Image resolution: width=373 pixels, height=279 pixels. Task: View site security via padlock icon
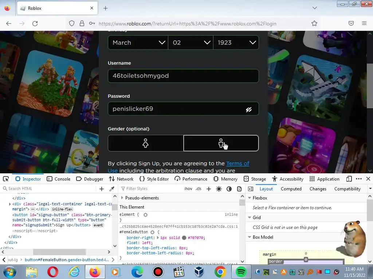coord(82,24)
